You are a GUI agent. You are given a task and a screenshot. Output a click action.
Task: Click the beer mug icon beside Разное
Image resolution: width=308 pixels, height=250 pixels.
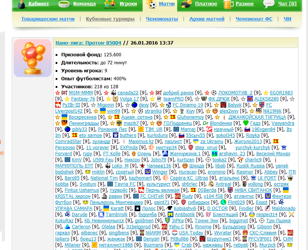(229, 4)
